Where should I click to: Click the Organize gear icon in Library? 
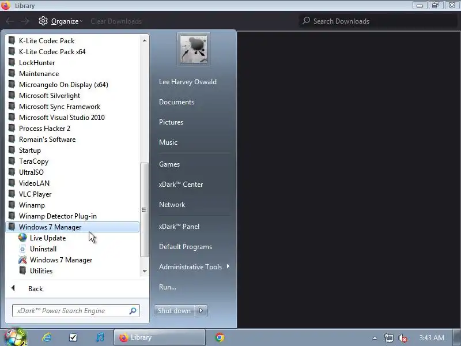point(43,21)
